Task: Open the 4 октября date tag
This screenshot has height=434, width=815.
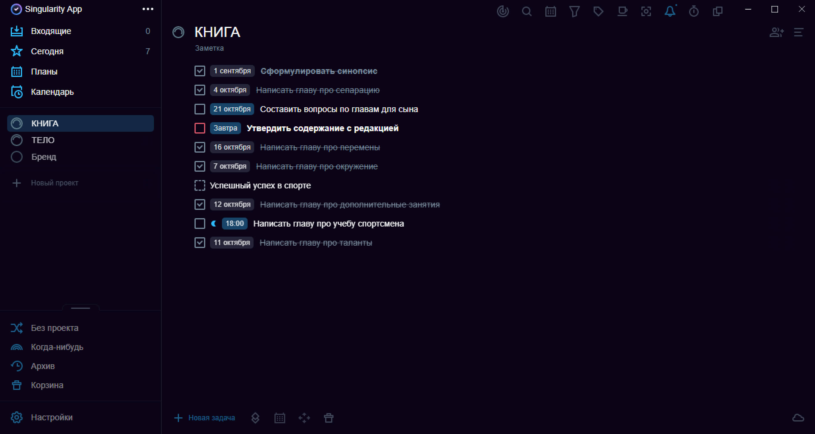Action: 230,90
